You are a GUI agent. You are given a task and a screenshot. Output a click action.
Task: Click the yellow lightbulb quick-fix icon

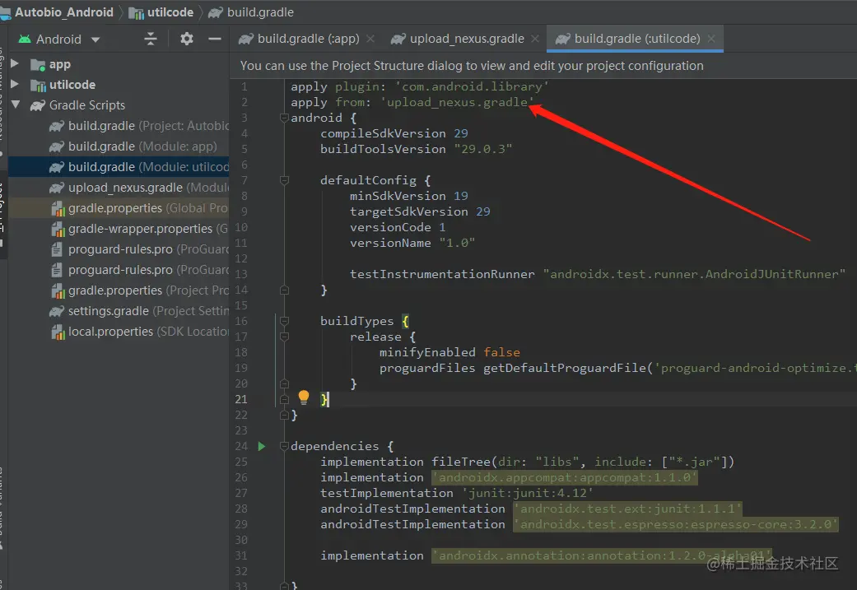[304, 397]
